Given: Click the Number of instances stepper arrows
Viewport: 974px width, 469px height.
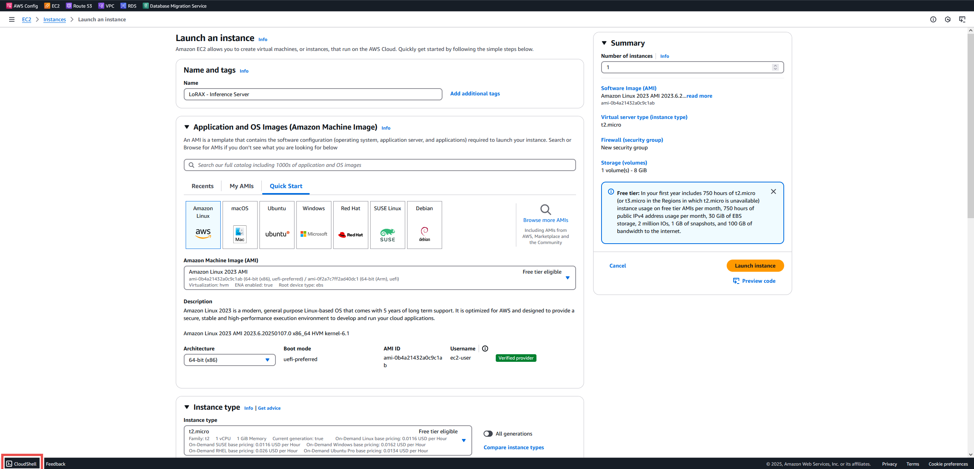Looking at the screenshot, I should [x=775, y=67].
